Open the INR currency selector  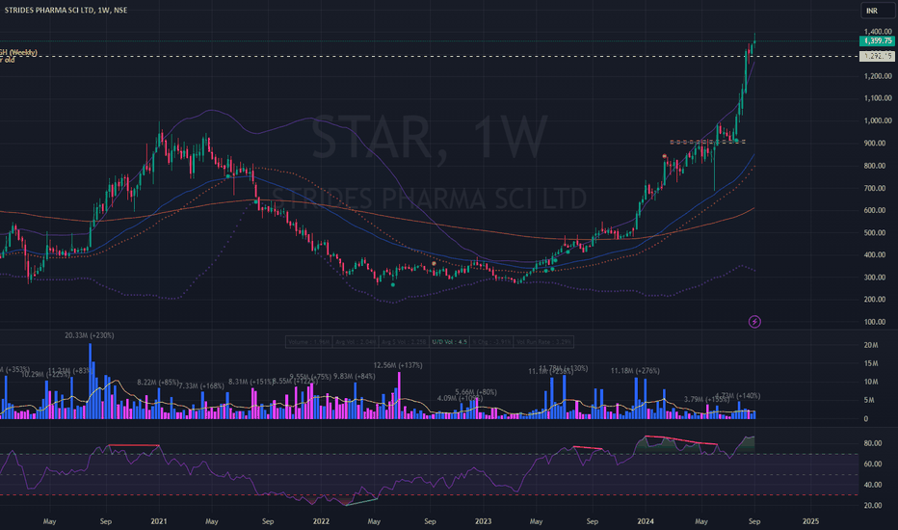pos(879,11)
